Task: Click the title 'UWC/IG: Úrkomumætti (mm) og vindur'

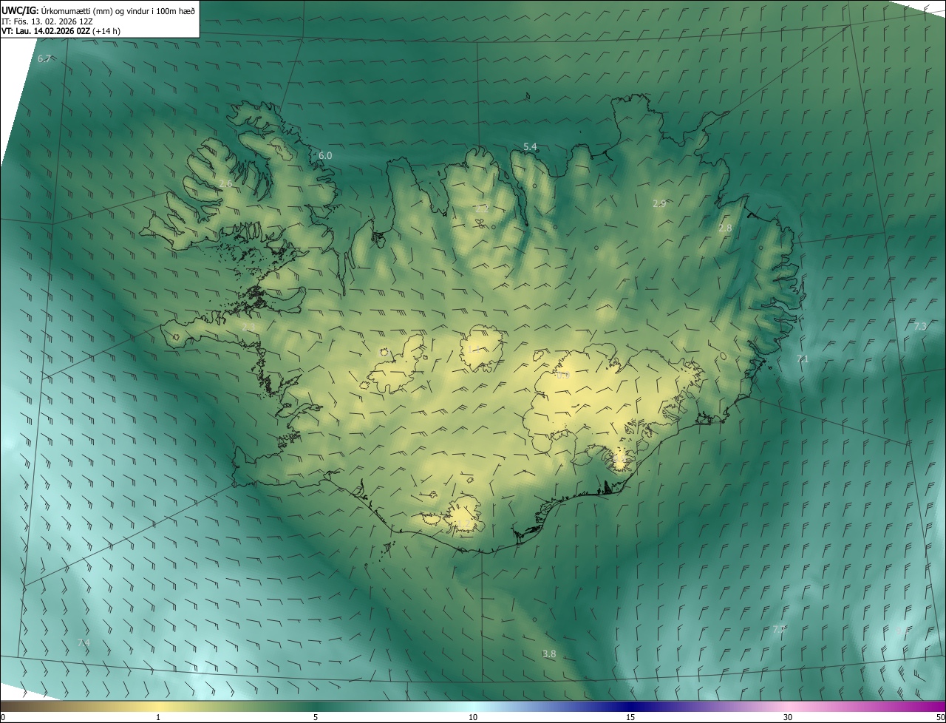Action: point(98,10)
